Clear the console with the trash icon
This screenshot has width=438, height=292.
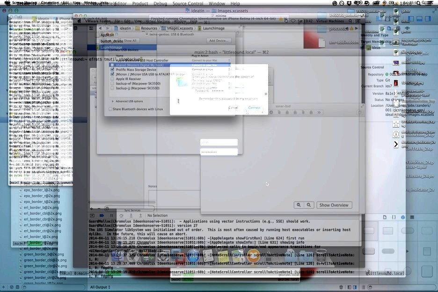(x=341, y=287)
